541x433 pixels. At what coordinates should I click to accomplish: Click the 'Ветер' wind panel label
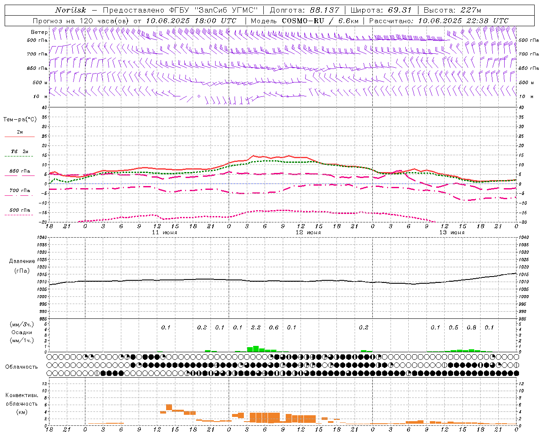(39, 32)
